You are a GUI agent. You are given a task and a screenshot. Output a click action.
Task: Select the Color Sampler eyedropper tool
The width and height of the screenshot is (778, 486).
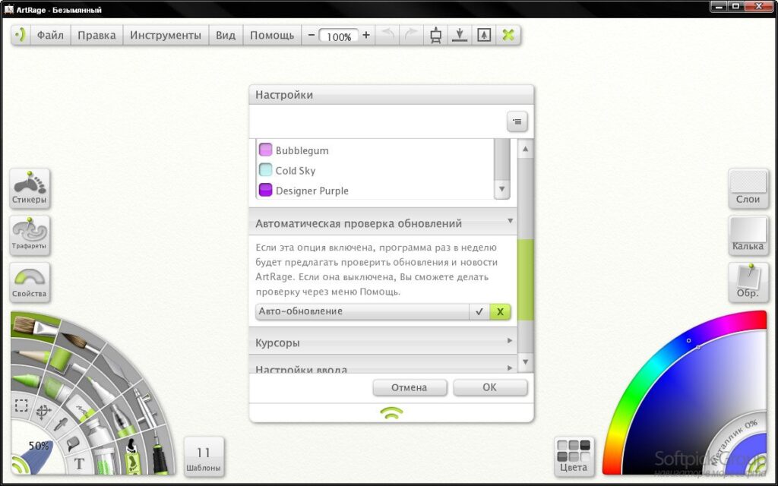click(x=61, y=424)
